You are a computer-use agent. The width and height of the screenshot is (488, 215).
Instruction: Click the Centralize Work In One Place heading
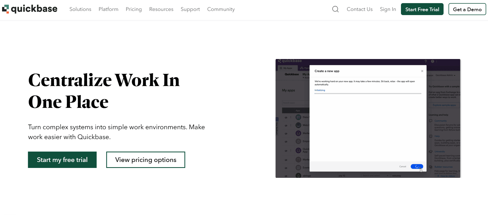coord(104,91)
